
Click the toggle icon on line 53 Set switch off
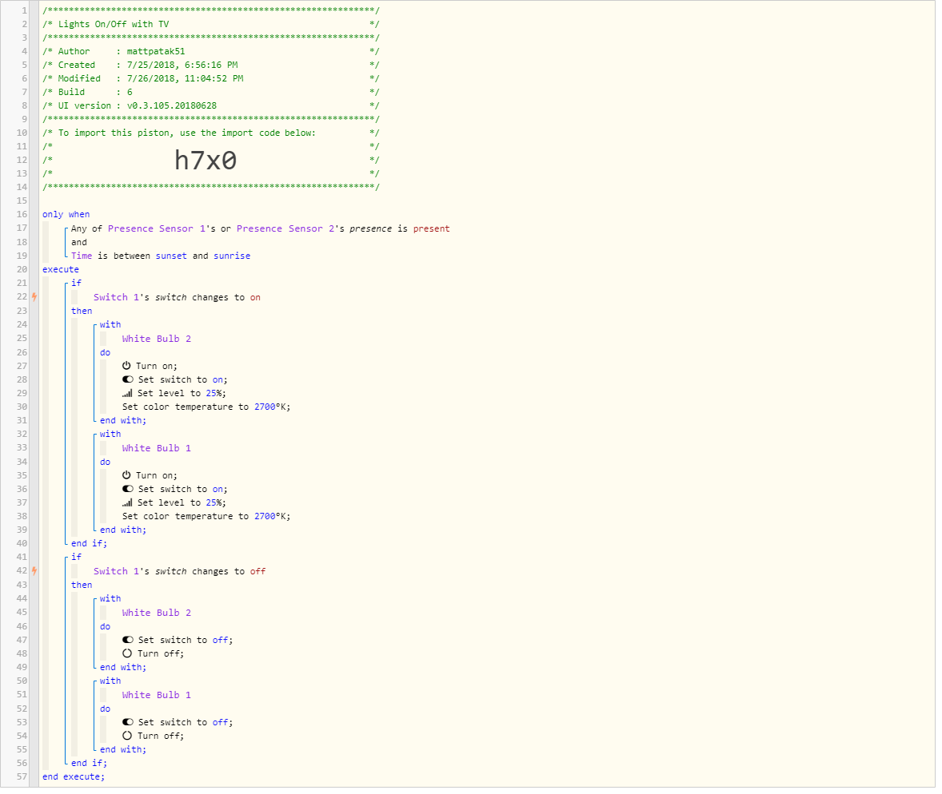(128, 722)
